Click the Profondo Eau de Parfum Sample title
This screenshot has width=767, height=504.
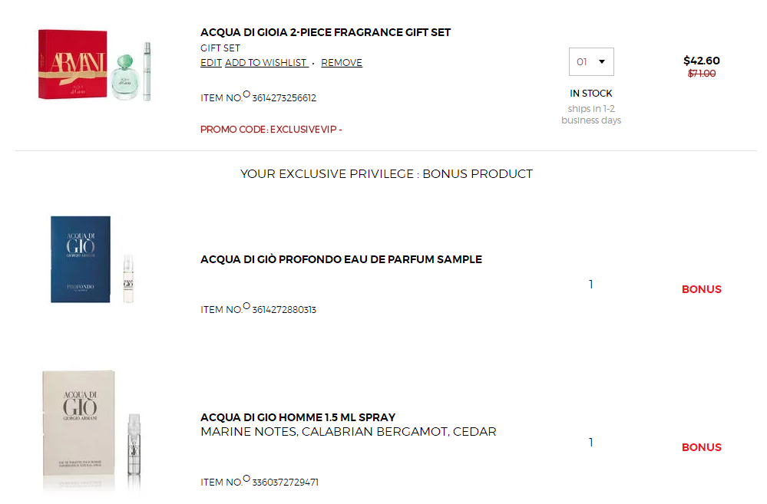pyautogui.click(x=341, y=259)
